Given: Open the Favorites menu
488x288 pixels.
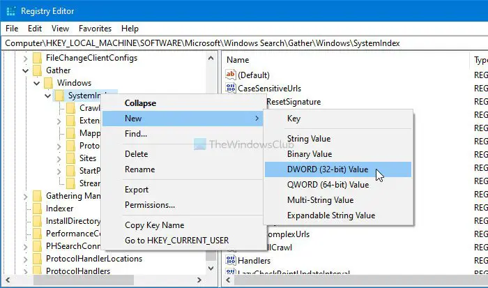Looking at the screenshot, I should click(95, 29).
